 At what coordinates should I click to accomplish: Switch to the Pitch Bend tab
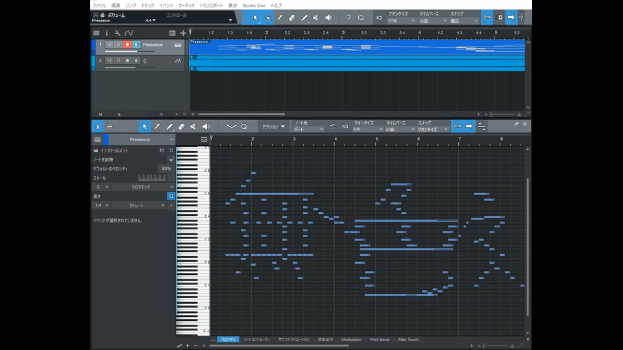[380, 340]
